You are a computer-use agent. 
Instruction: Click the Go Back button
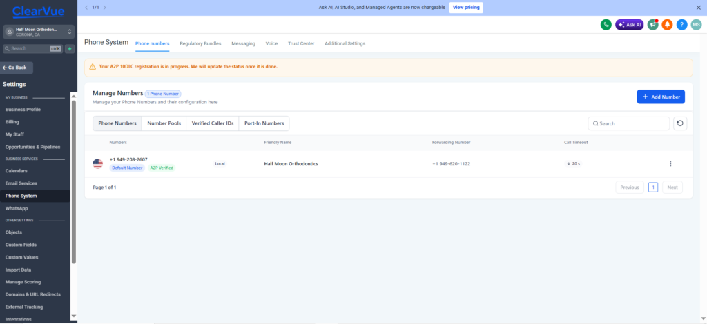click(17, 68)
